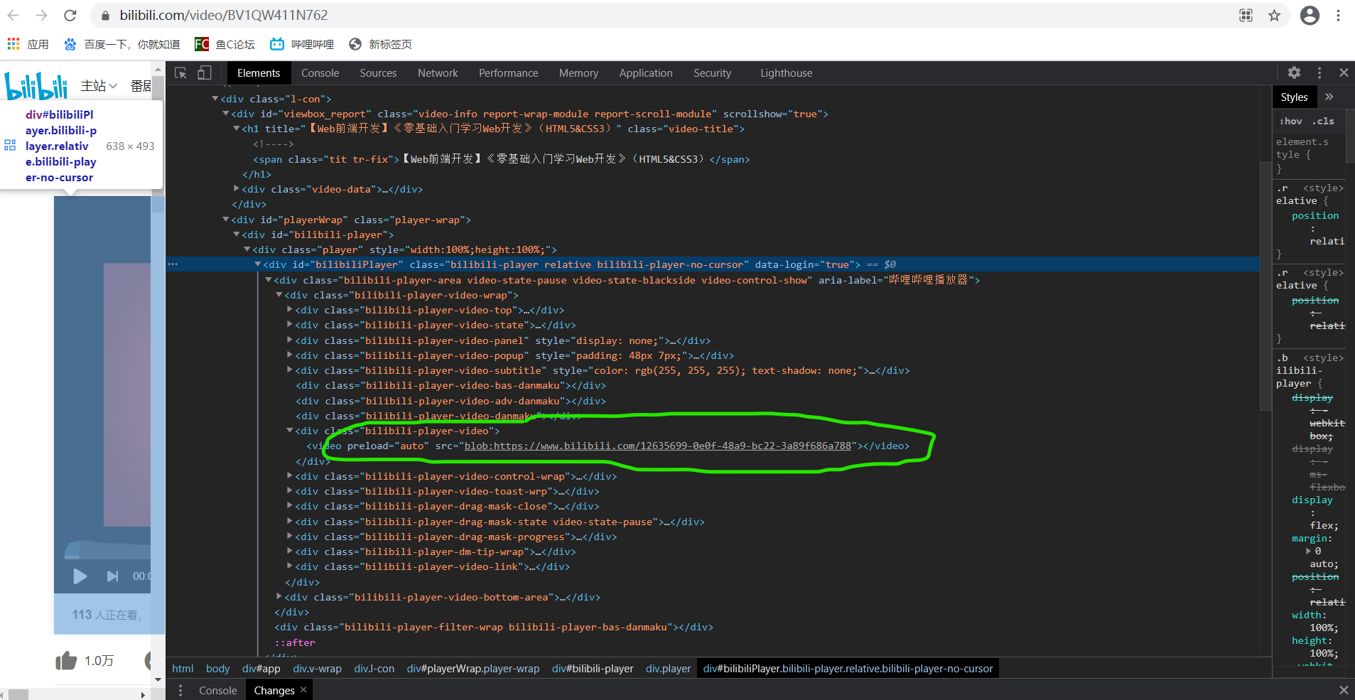Switch to the Console tab
Viewport: 1355px width, 700px height.
click(x=320, y=73)
